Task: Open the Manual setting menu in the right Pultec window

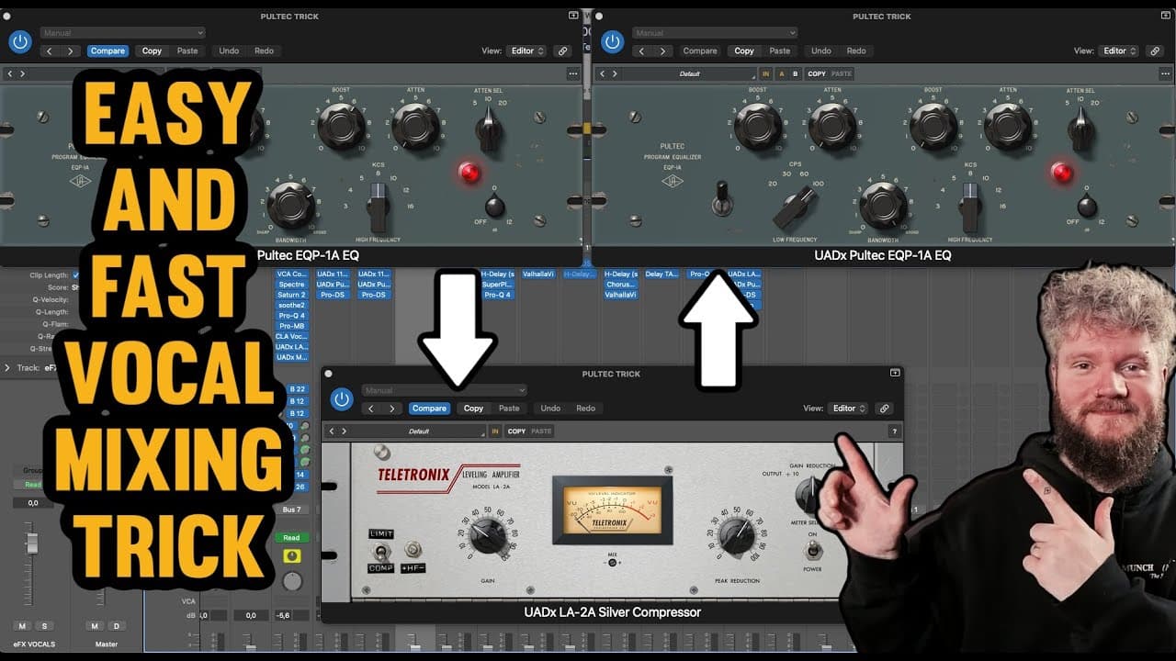Action: [715, 33]
